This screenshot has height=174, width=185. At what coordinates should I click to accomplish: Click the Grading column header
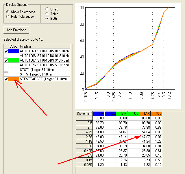pyautogui.click(x=44, y=46)
